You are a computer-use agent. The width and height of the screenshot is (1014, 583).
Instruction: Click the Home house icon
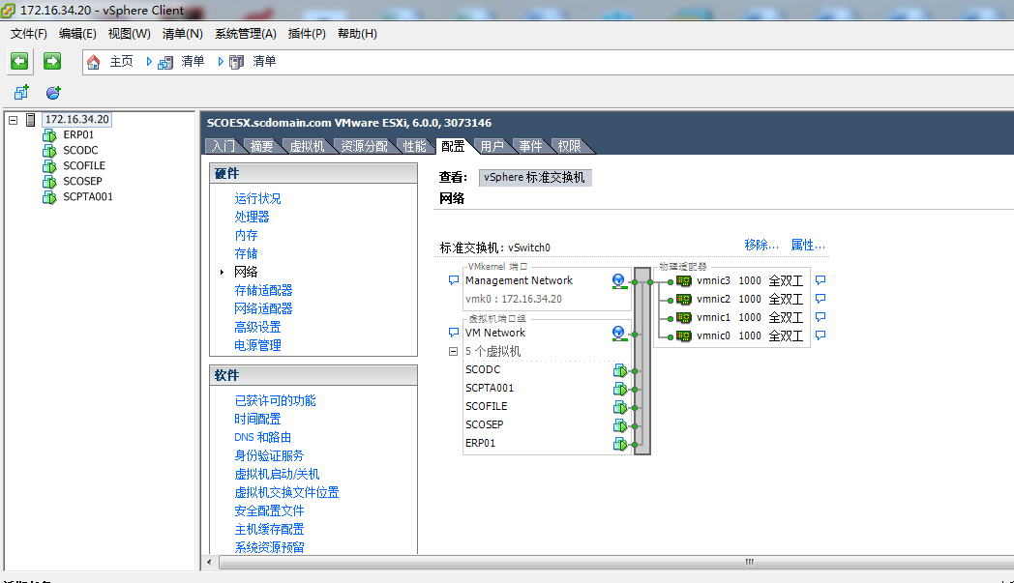pos(94,62)
